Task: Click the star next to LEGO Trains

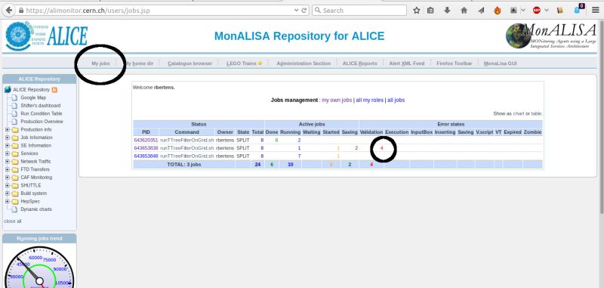Action: click(x=260, y=63)
